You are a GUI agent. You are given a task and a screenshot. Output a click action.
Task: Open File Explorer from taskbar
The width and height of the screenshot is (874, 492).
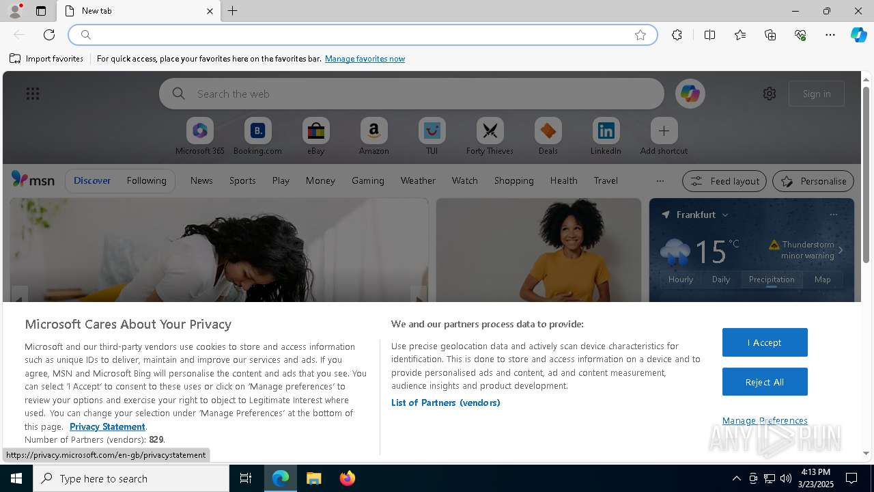tap(314, 478)
